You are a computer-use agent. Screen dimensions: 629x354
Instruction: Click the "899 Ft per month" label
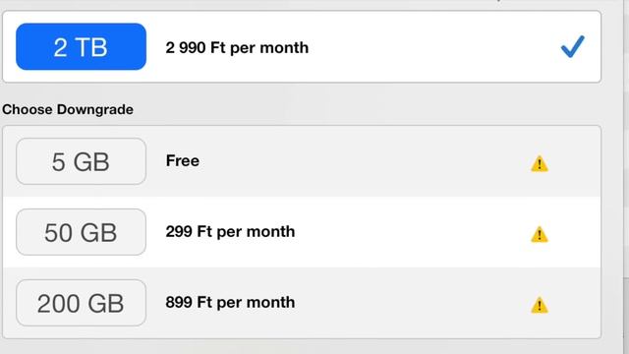click(230, 302)
